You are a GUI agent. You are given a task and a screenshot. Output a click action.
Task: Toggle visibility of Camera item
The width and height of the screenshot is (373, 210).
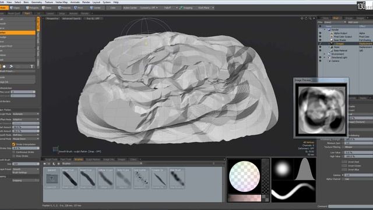[x=320, y=61]
